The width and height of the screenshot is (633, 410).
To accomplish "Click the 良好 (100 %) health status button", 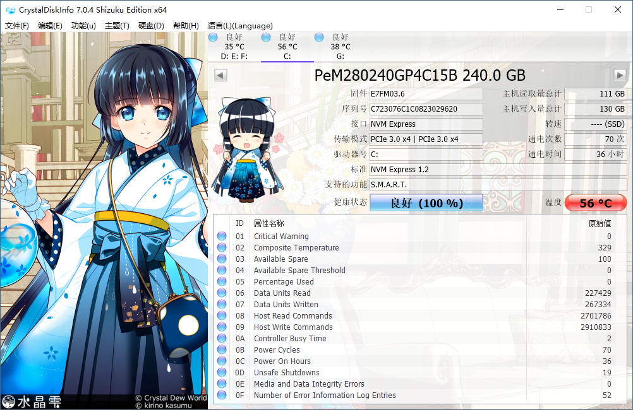I will pos(426,202).
